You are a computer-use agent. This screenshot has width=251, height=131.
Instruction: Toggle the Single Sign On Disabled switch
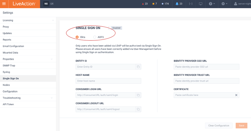click(x=115, y=28)
